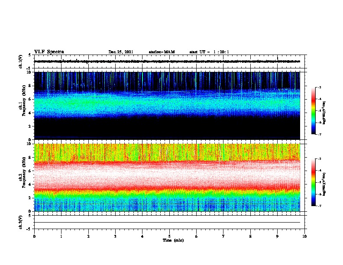343x265 pixels.
Task: Click the "8" tick on the time axis
Action: [250, 236]
